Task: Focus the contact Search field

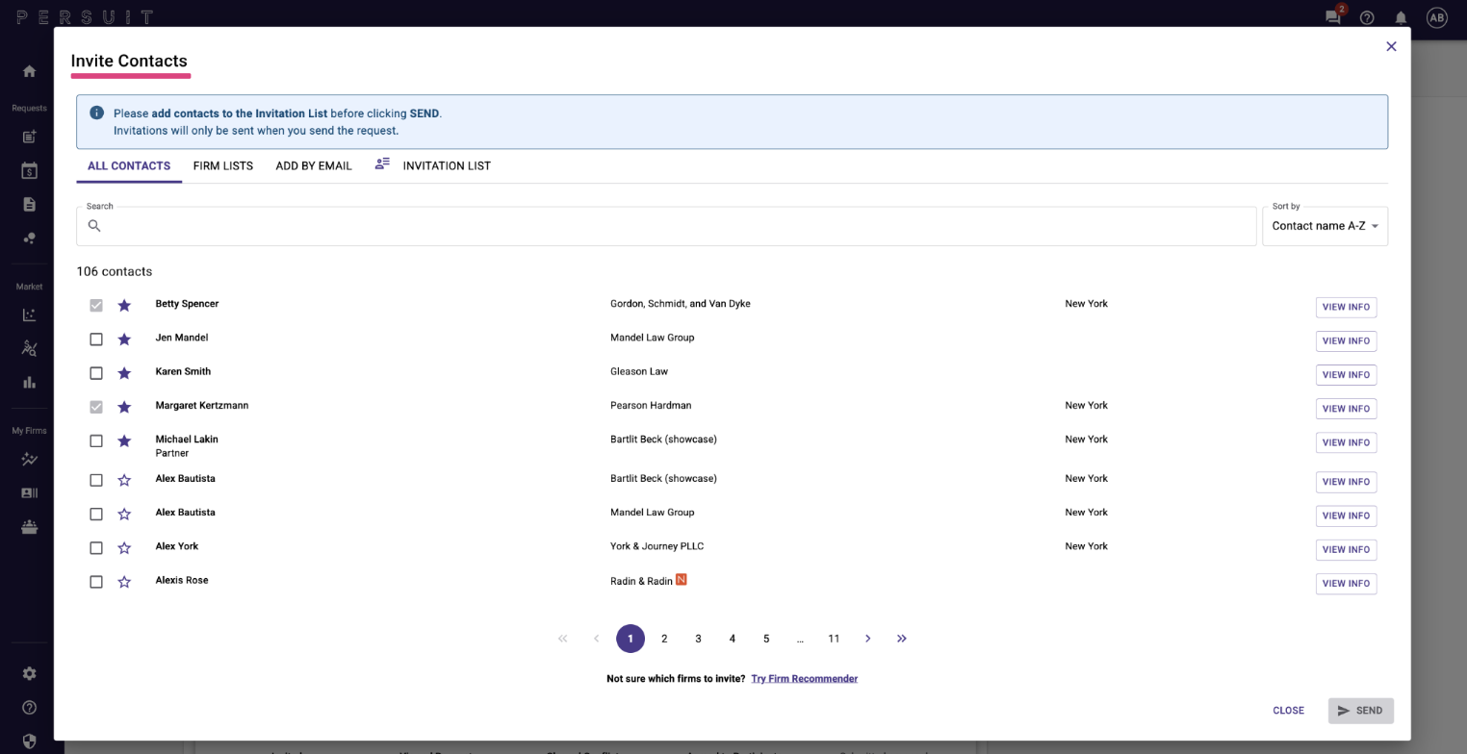Action: (x=666, y=226)
